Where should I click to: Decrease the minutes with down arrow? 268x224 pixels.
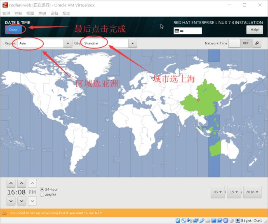point(22,201)
